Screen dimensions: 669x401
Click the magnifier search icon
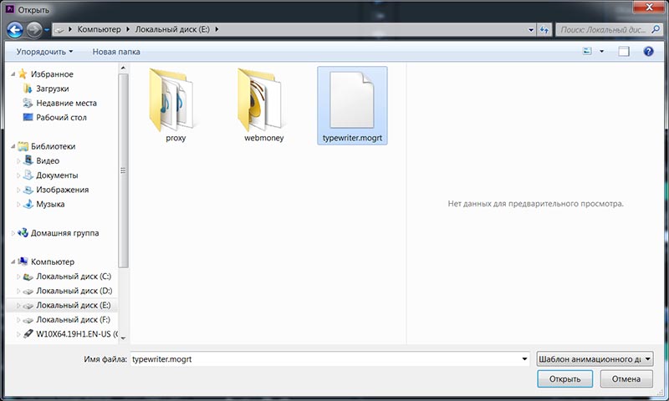pos(656,29)
